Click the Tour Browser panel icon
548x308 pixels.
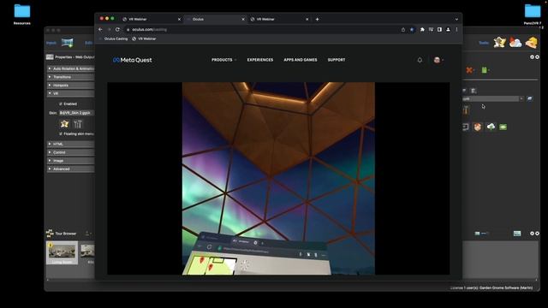50,234
